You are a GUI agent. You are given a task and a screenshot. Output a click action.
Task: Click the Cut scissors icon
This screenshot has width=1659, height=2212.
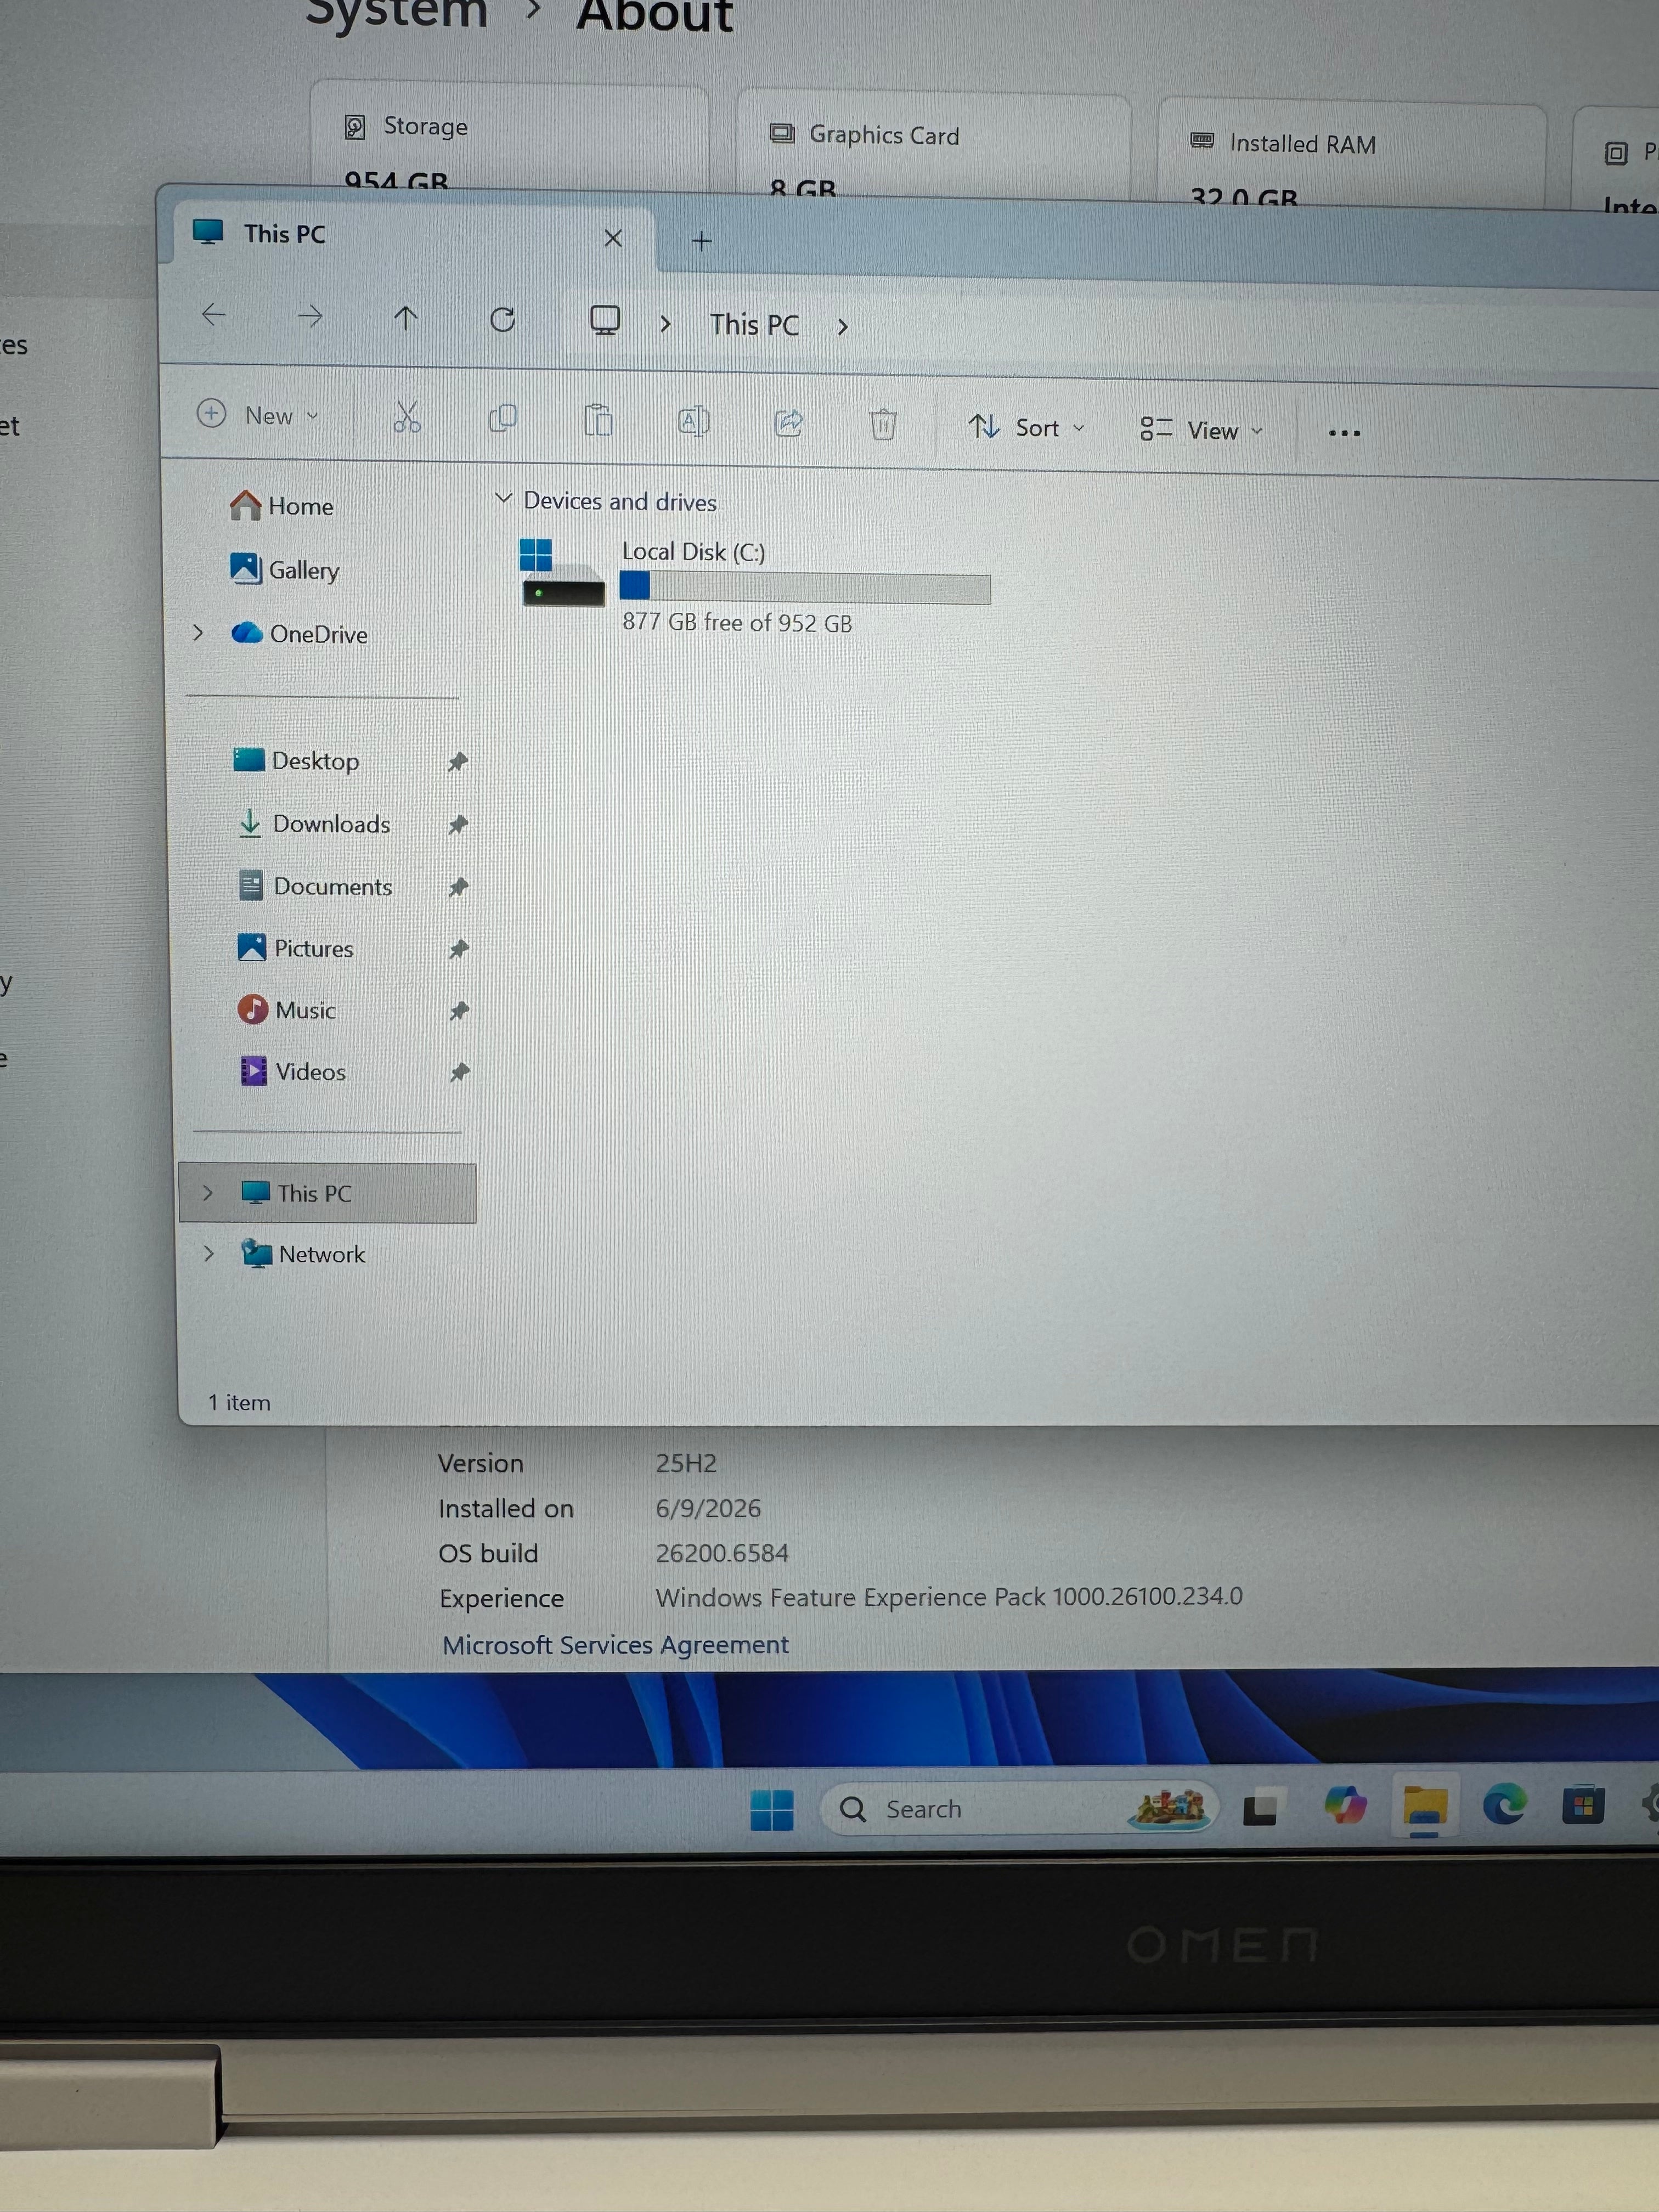tap(407, 418)
